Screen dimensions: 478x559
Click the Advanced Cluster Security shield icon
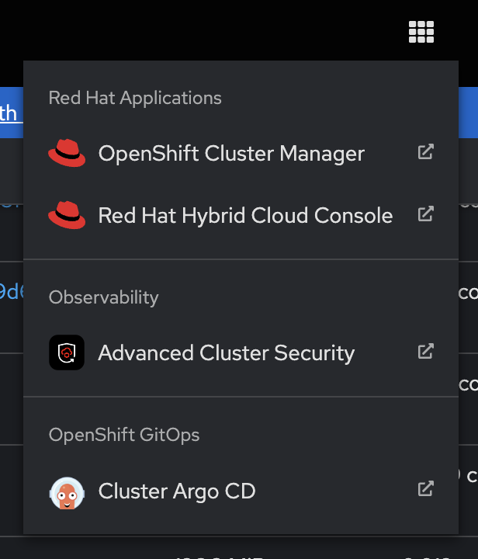tap(67, 352)
